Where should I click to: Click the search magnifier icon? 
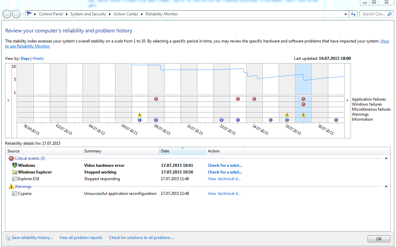[x=390, y=14]
